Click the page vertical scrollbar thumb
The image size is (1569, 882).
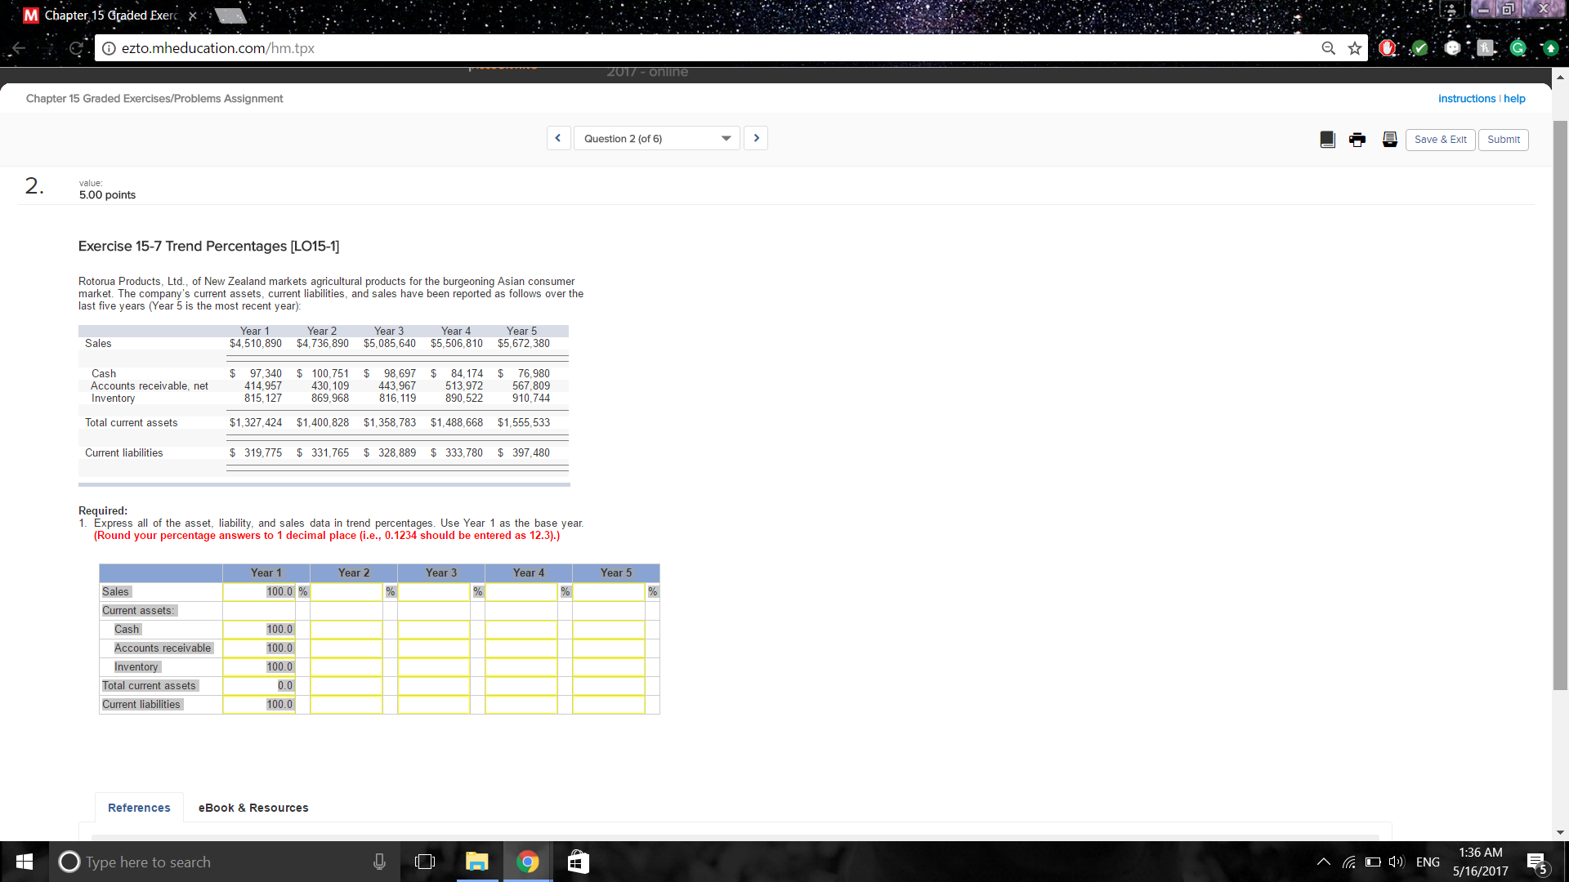tap(1560, 405)
